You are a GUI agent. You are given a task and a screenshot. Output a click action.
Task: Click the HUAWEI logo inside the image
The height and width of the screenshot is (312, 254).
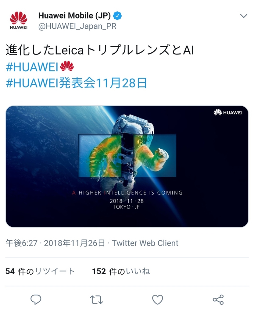point(228,113)
